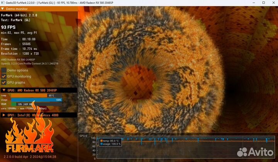Click the build version text 2.2.0.0 build Apr 2 2024

click(30, 157)
